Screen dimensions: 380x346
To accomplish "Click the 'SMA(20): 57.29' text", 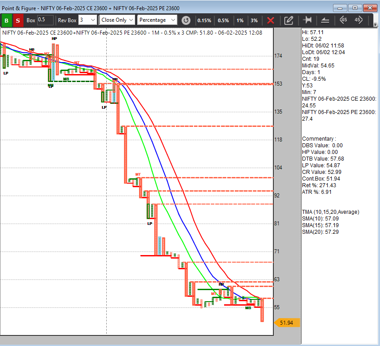I will click(x=320, y=232).
